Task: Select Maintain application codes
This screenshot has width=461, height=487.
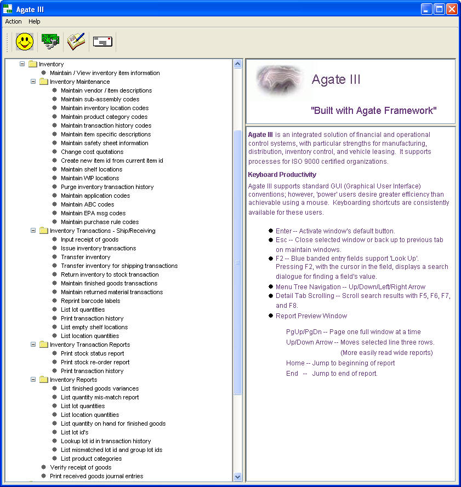Action: click(x=95, y=196)
